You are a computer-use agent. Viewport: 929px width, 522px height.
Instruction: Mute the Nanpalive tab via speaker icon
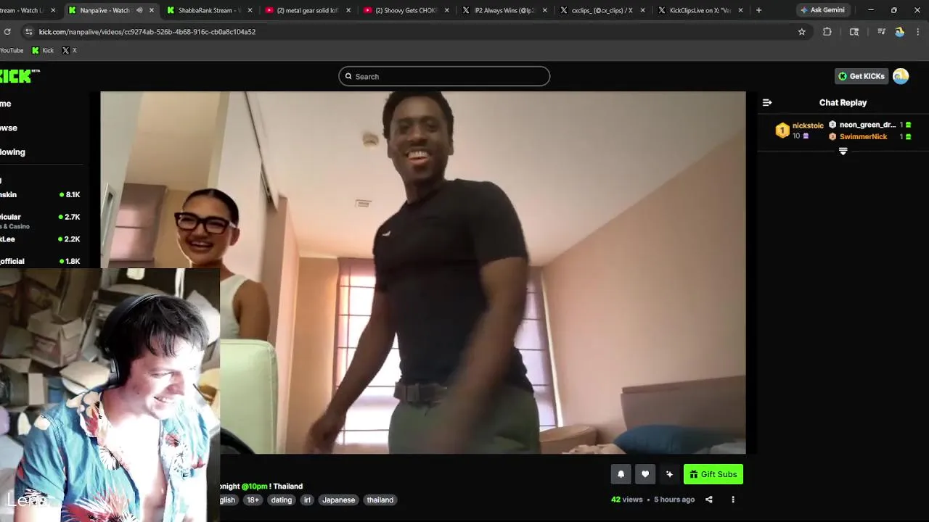click(139, 10)
